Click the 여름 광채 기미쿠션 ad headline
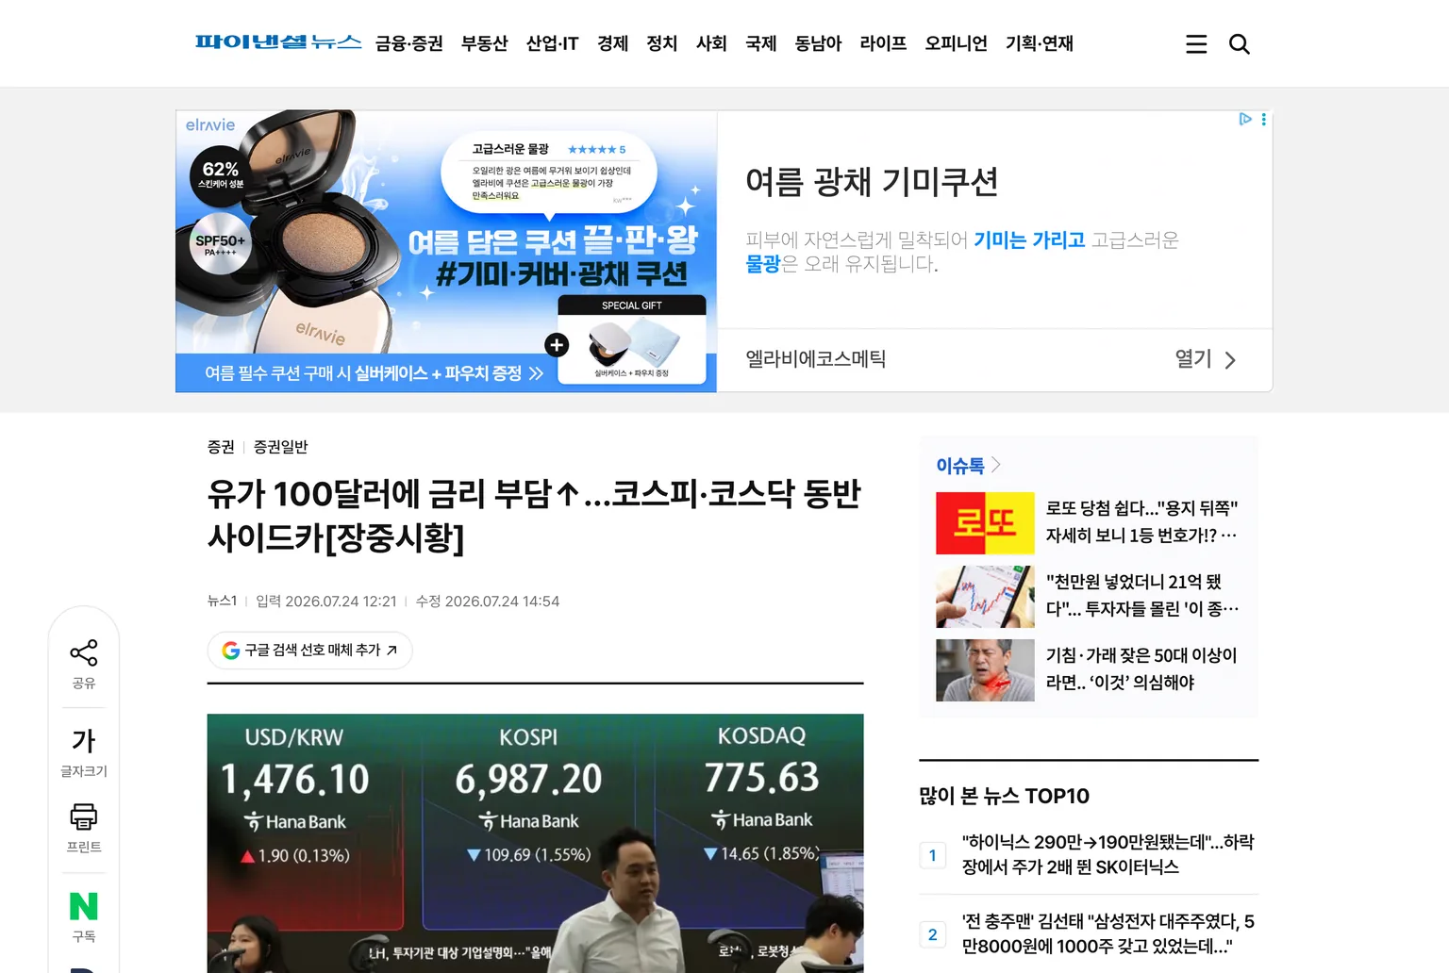This screenshot has width=1449, height=973. pos(872,182)
